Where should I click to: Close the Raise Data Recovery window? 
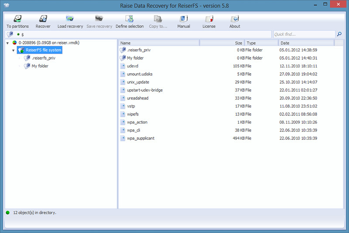[338, 4]
